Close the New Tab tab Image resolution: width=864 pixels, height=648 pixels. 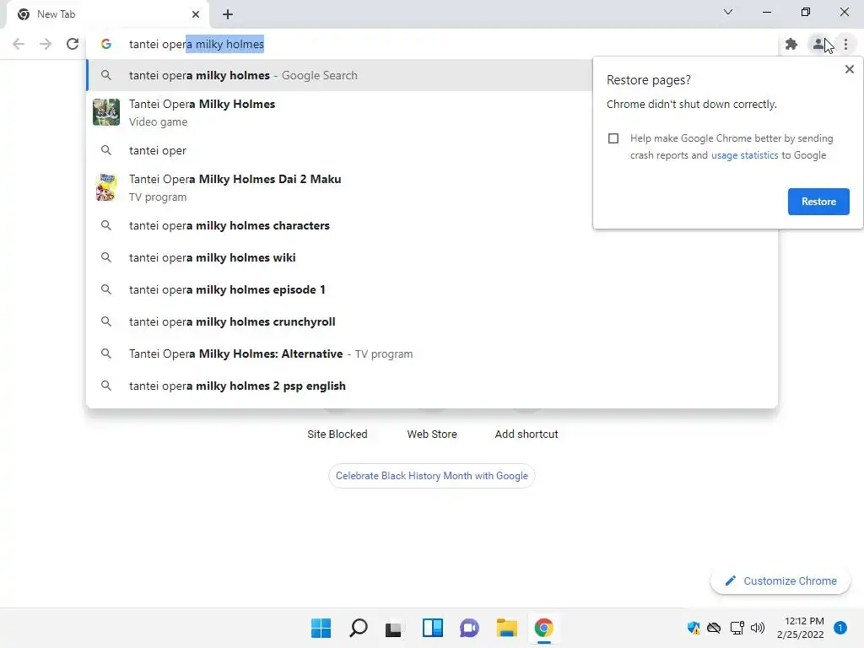click(x=196, y=14)
